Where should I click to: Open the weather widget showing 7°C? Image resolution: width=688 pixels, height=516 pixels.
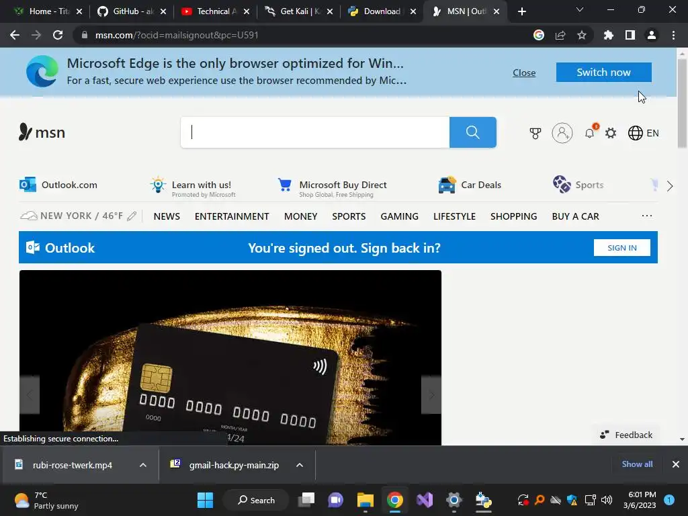pos(46,500)
